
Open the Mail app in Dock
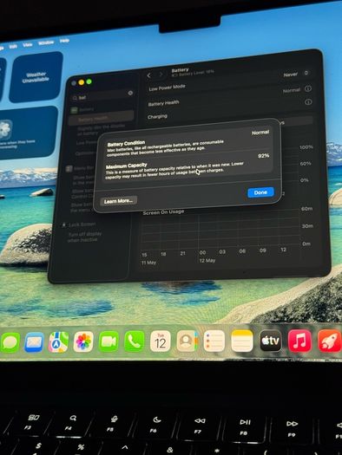click(34, 342)
